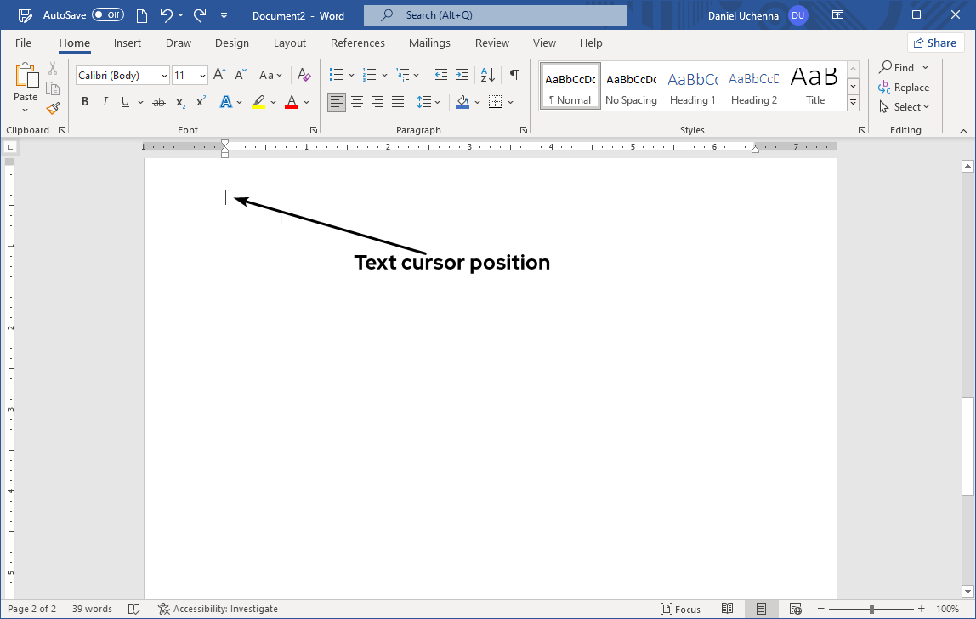Click the Replace button in Editing
Image resolution: width=976 pixels, height=619 pixels.
point(904,88)
